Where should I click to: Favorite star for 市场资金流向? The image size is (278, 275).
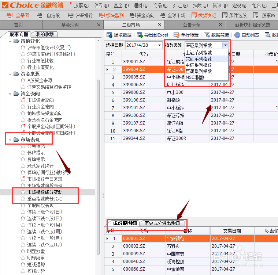click(x=23, y=100)
